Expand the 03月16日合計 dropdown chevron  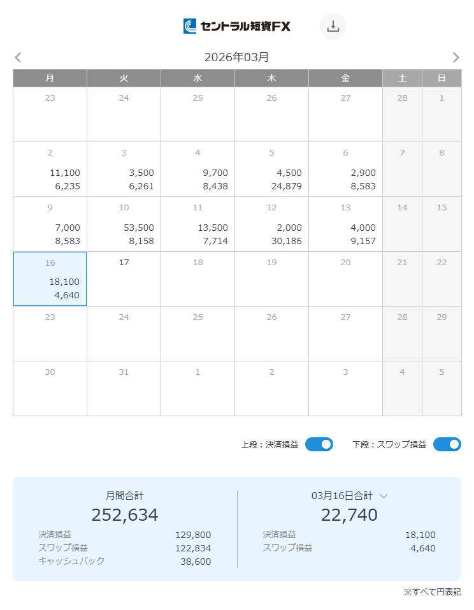click(x=384, y=496)
